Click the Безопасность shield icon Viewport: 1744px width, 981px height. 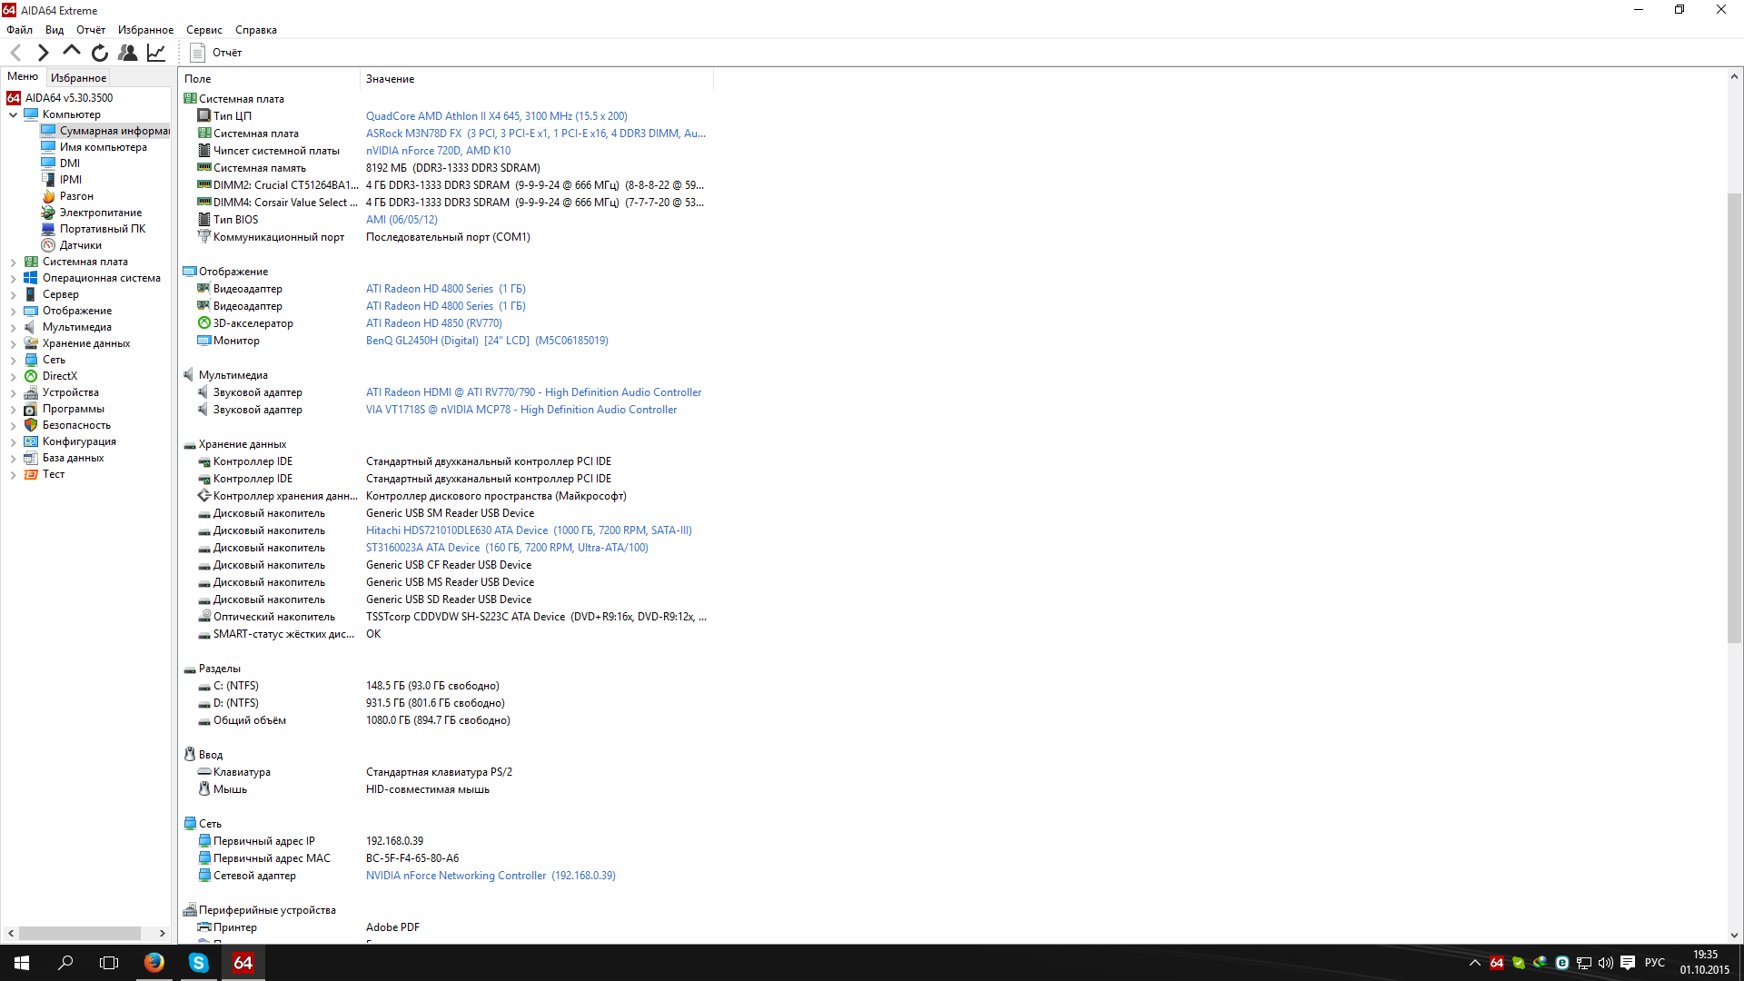31,425
